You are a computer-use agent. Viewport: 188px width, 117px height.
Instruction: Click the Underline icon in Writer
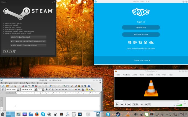tap(53, 89)
